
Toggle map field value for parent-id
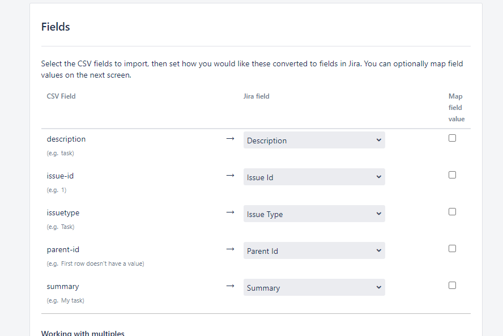click(452, 249)
